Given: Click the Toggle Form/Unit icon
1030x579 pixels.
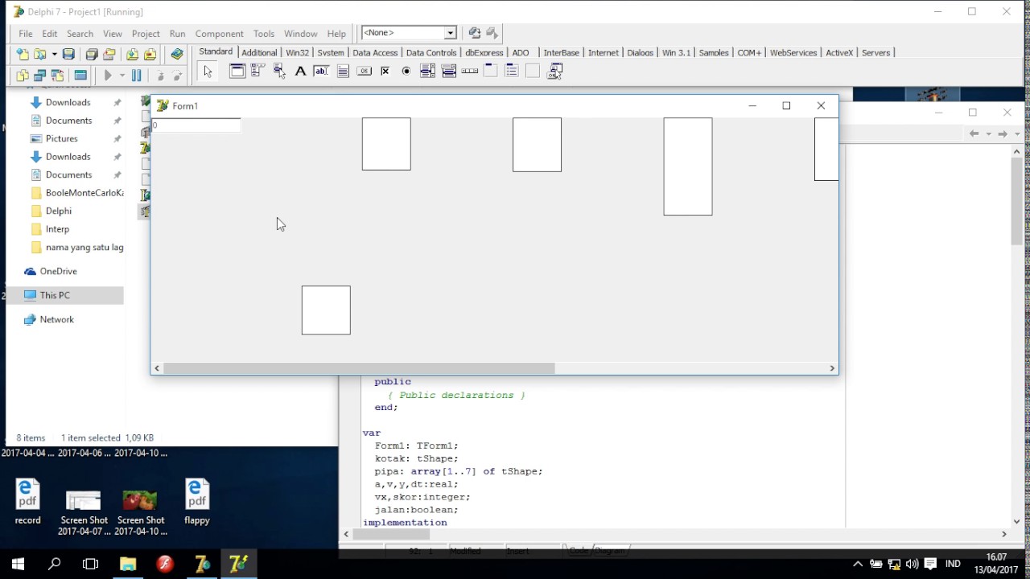Looking at the screenshot, I should pos(57,76).
